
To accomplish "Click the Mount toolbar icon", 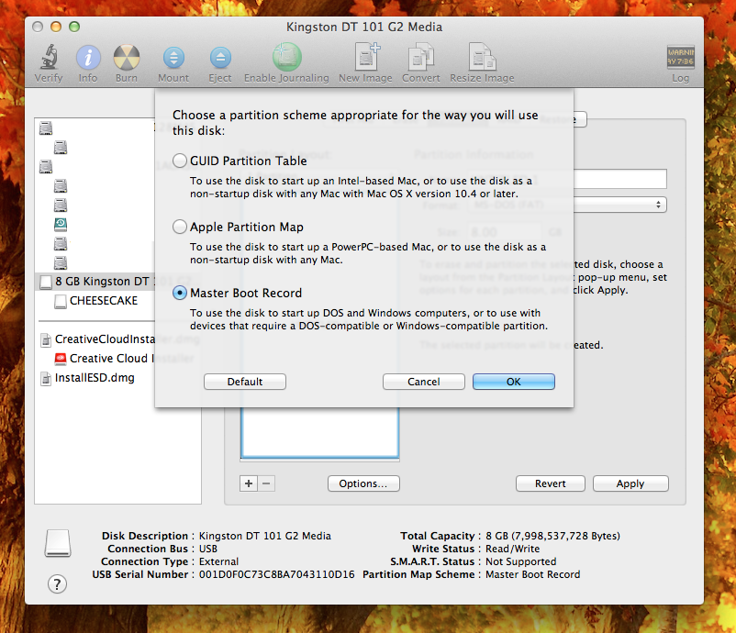I will click(x=173, y=58).
